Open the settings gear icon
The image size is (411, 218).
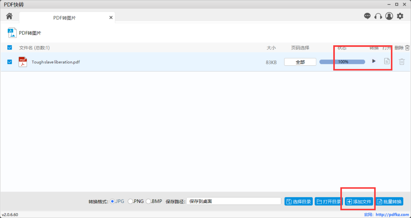[400, 16]
